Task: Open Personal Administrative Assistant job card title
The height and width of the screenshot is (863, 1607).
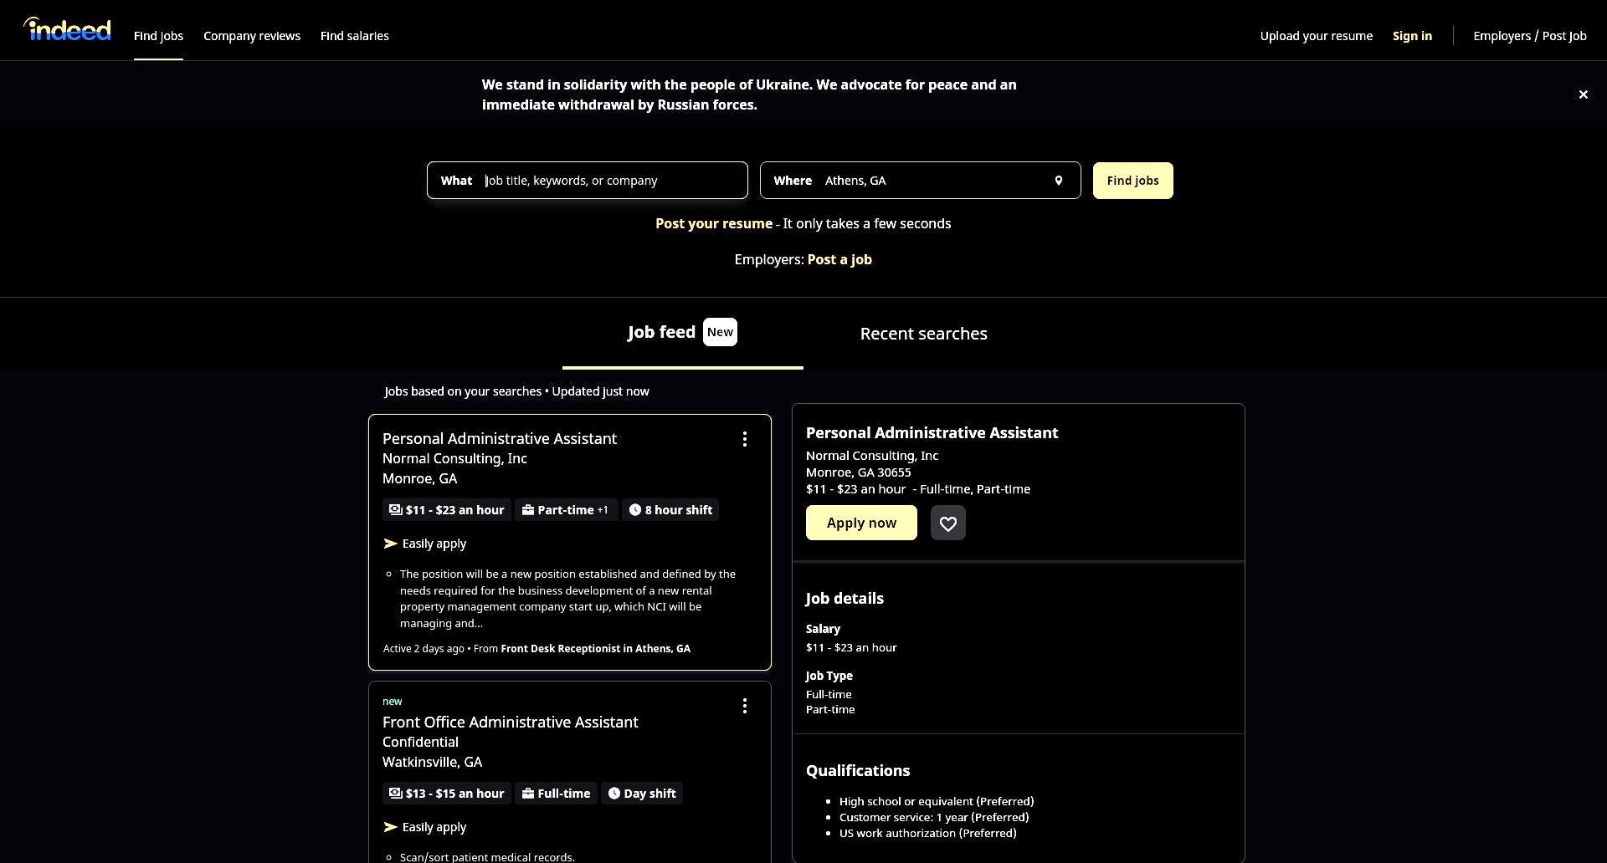Action: click(x=500, y=439)
